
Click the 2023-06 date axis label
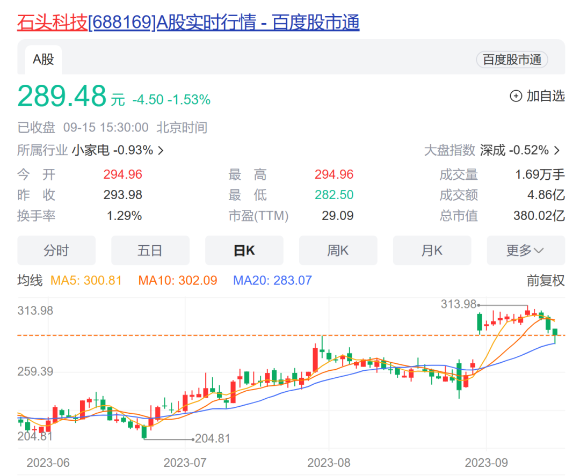[x=48, y=463]
